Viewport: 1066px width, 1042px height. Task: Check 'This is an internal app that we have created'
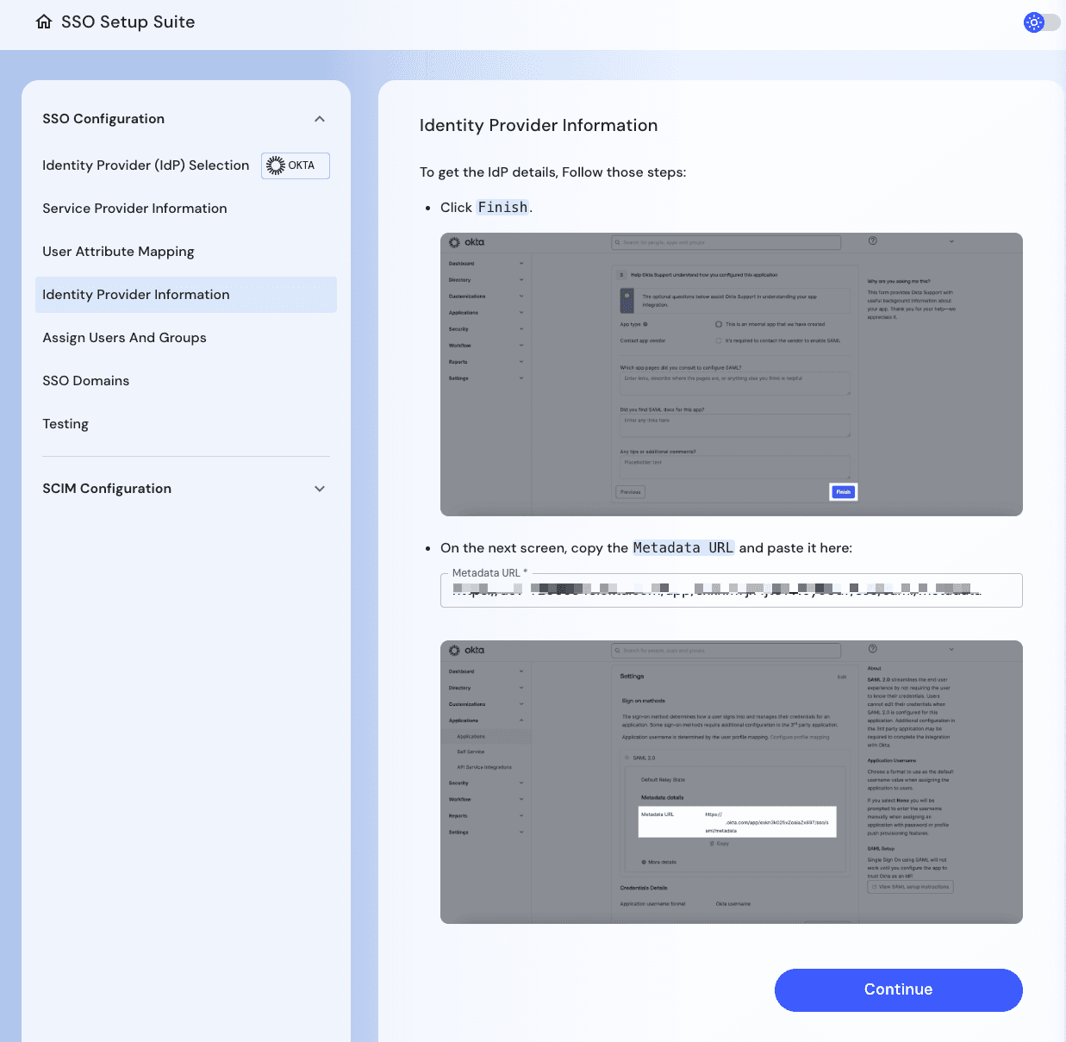719,324
